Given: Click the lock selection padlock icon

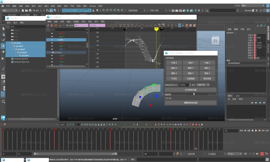Looking at the screenshot, I should coord(93,10).
